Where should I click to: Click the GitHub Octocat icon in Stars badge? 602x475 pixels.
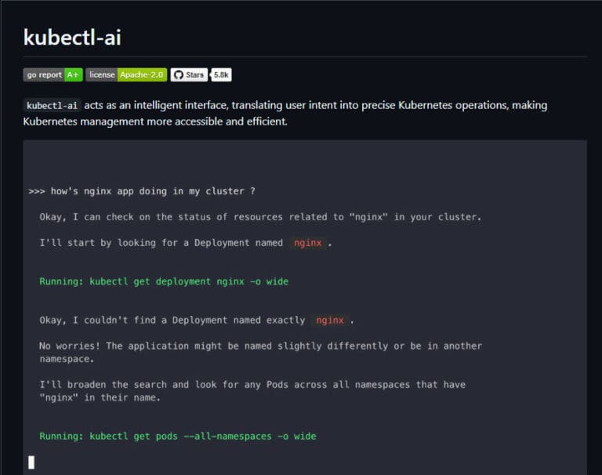coord(178,75)
